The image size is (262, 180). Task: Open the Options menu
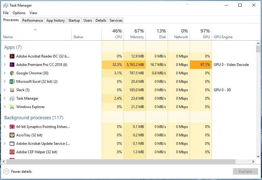point(19,13)
